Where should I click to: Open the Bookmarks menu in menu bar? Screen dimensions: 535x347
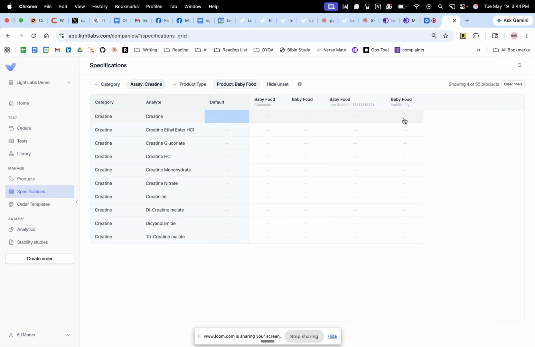click(x=127, y=6)
